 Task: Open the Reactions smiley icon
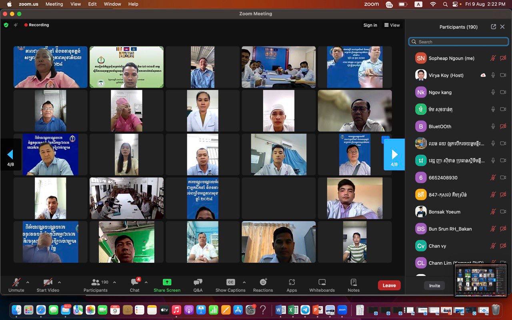coord(263,282)
